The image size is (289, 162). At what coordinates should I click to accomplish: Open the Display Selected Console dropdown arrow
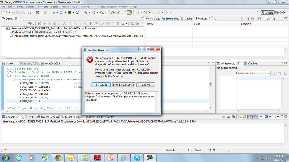tap(270, 117)
